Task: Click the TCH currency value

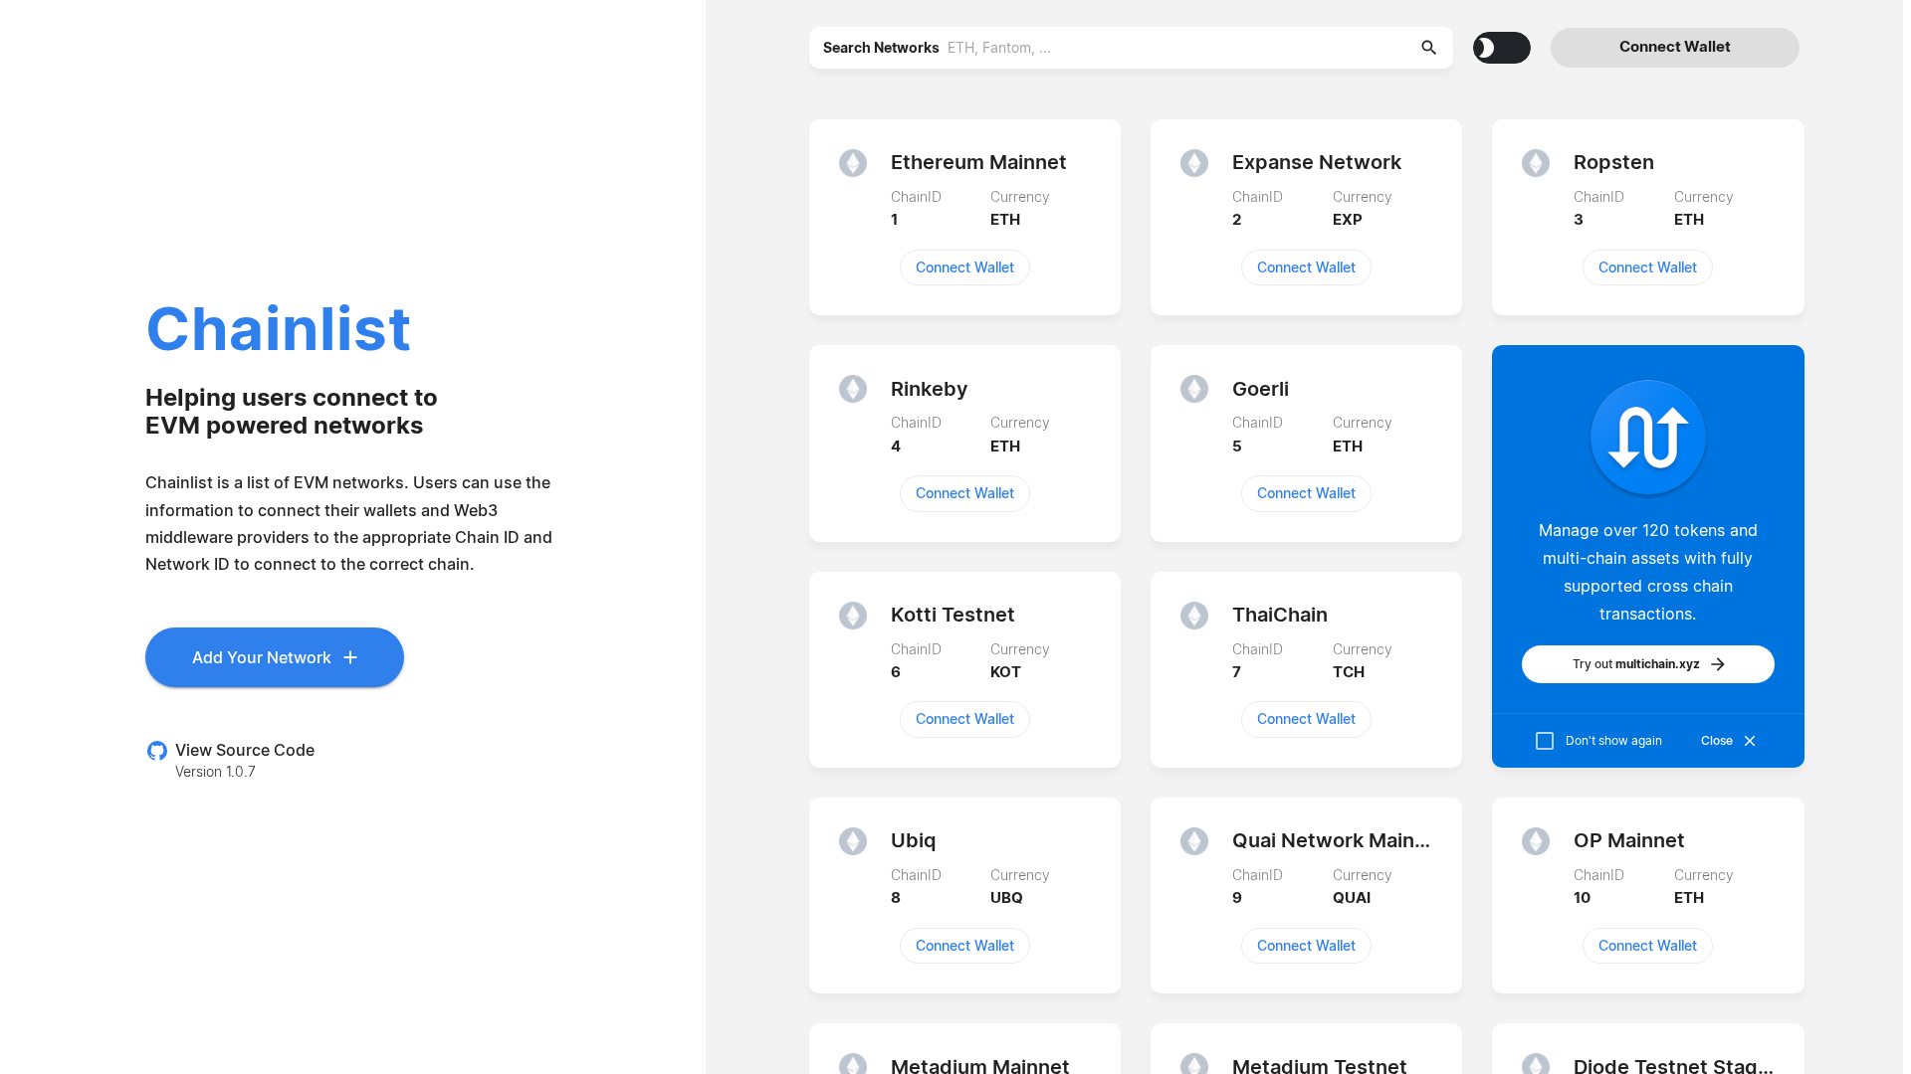Action: (x=1349, y=672)
